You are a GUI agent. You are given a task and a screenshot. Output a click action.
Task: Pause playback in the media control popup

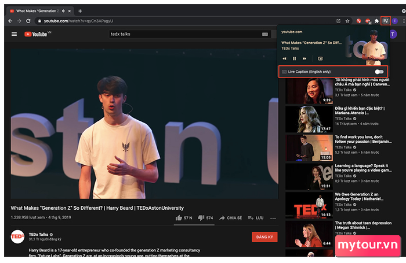click(x=295, y=58)
